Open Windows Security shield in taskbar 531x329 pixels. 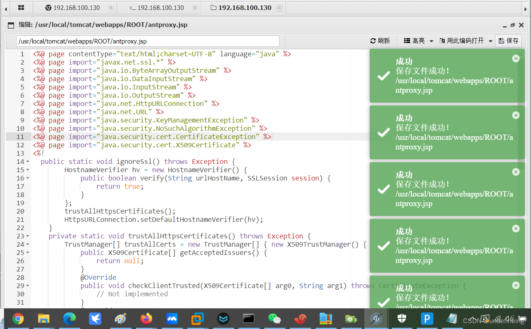click(402, 319)
